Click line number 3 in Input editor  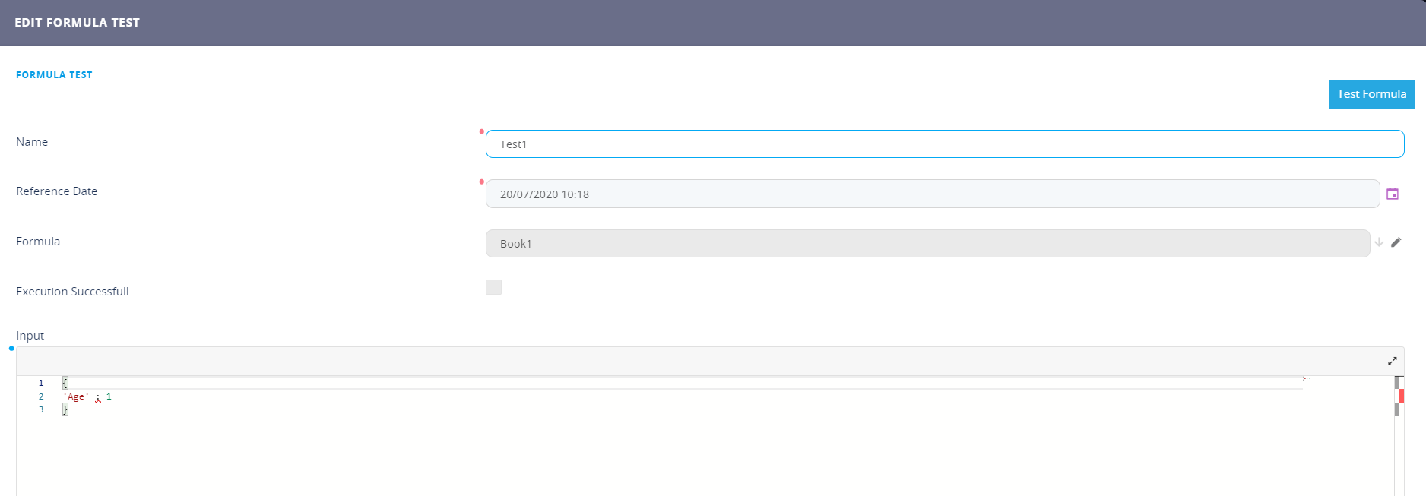(x=41, y=409)
